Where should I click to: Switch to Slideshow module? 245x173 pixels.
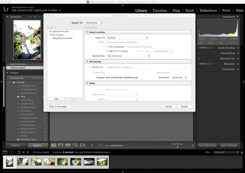(208, 10)
